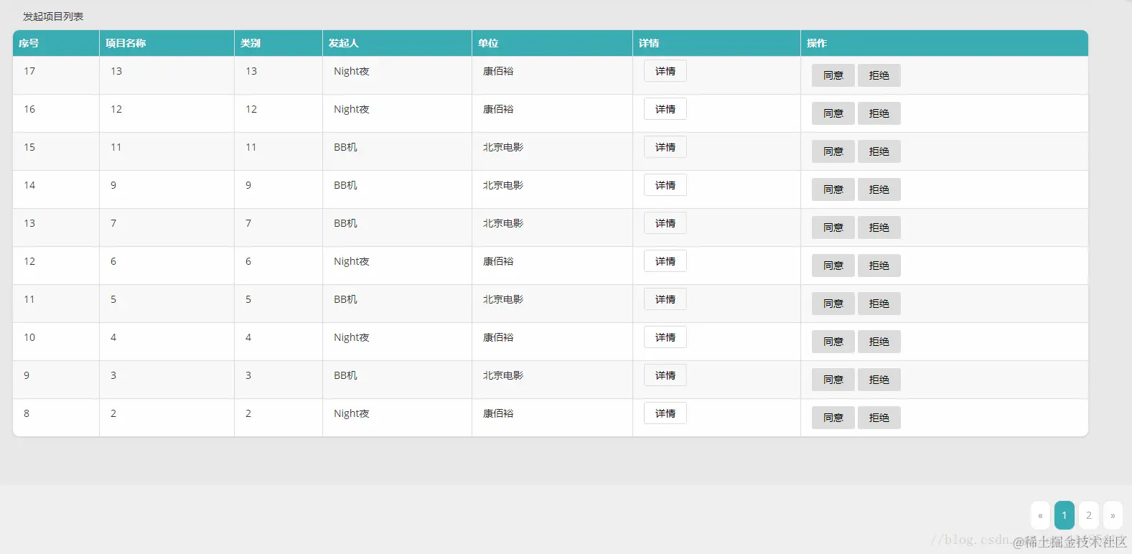Image resolution: width=1132 pixels, height=554 pixels.
Task: Approve row 11 with 同意
Action: [833, 304]
